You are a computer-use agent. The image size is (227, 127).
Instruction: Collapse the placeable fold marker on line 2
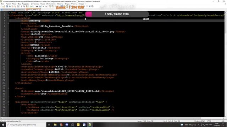pyautogui.click(x=9, y=16)
